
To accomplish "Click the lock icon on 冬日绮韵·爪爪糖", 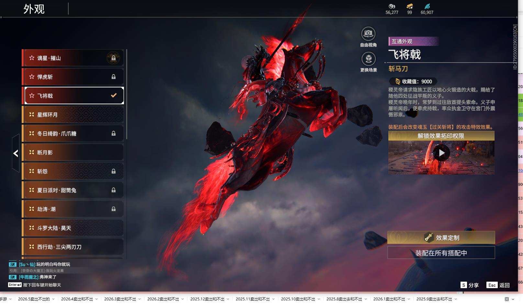I will [x=114, y=133].
